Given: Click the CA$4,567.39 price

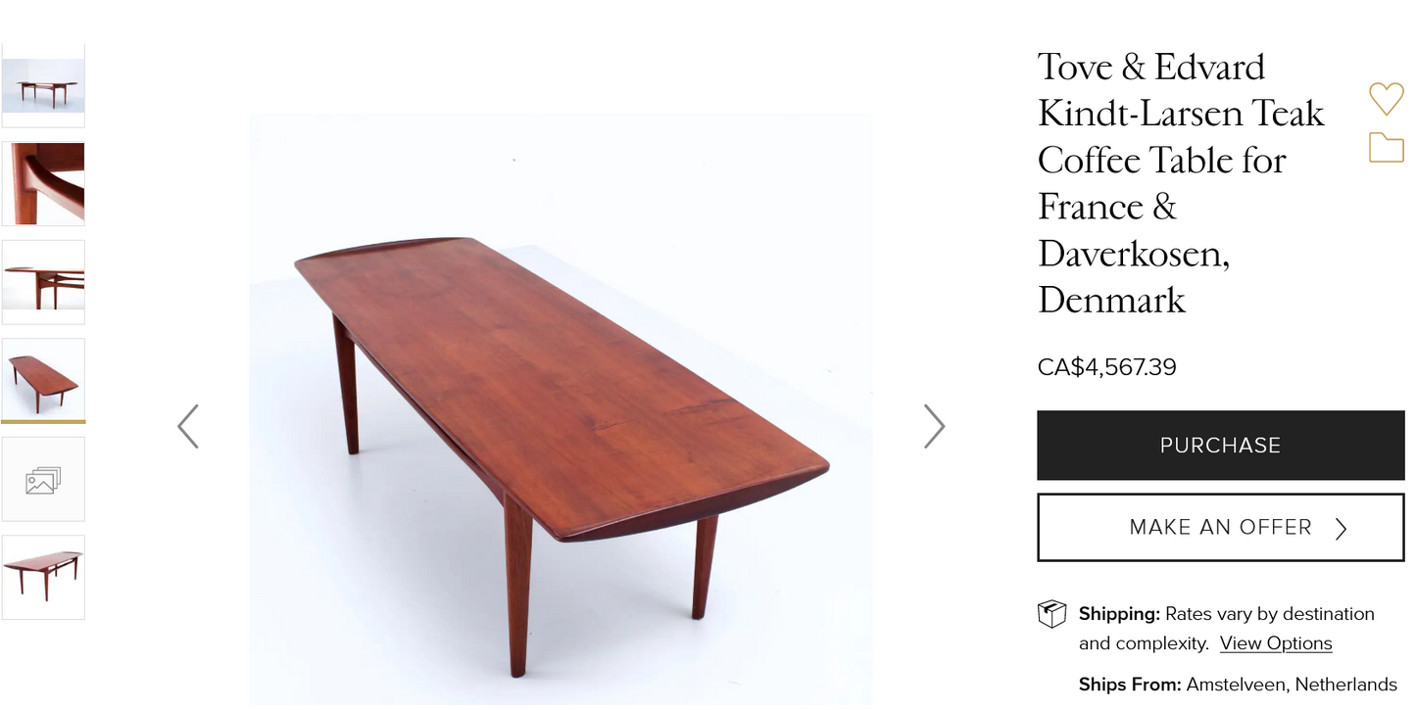Looking at the screenshot, I should click(x=1106, y=367).
